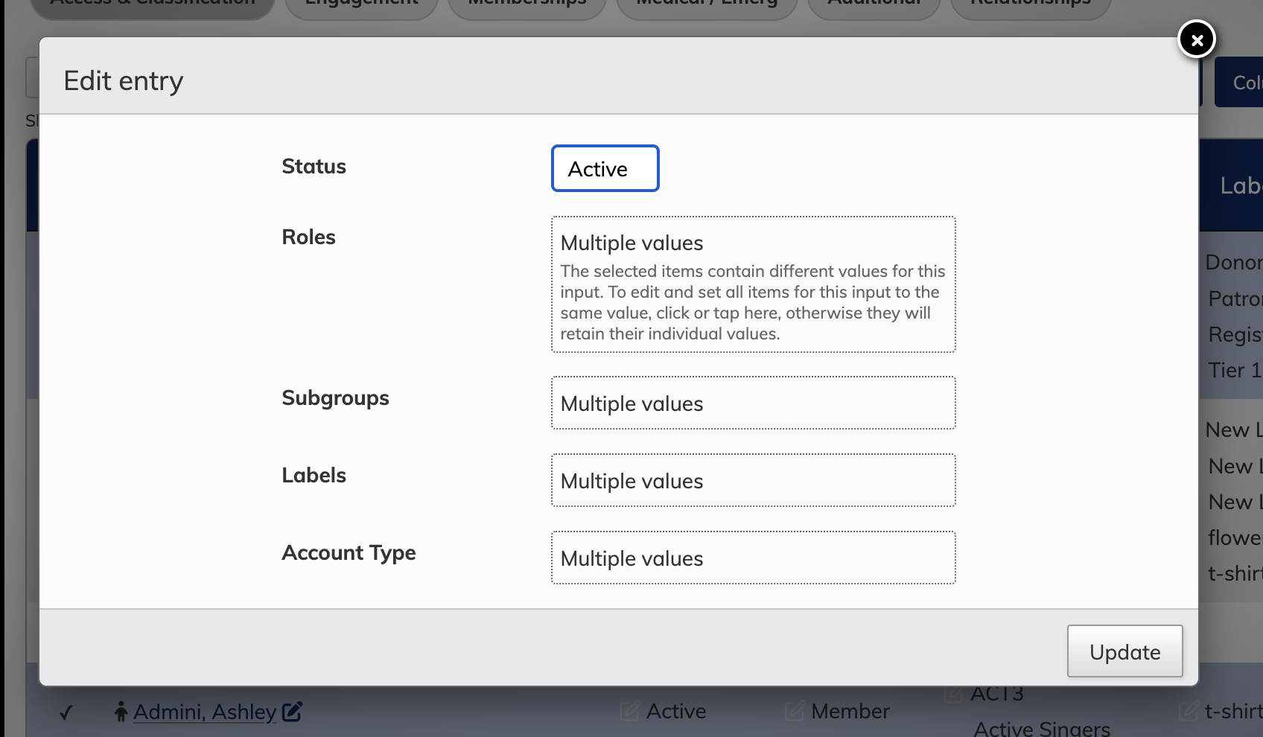
Task: Click edit icon beside t-shirt label
Action: click(x=1189, y=712)
